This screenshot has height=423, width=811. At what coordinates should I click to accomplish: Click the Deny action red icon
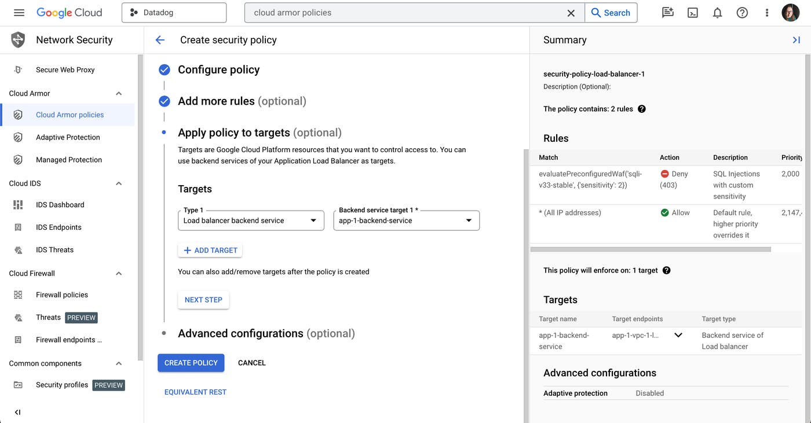664,174
